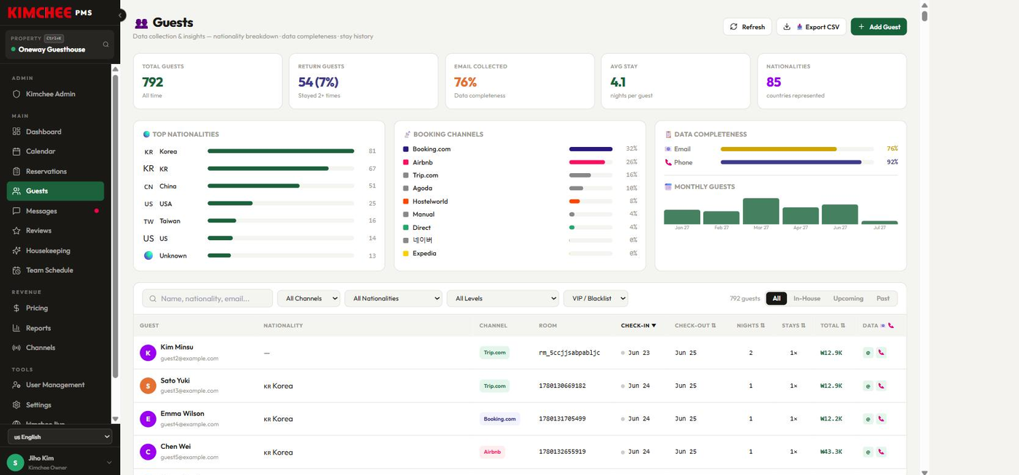The height and width of the screenshot is (475, 1019).
Task: Switch to the In-House tab
Action: (x=806, y=298)
